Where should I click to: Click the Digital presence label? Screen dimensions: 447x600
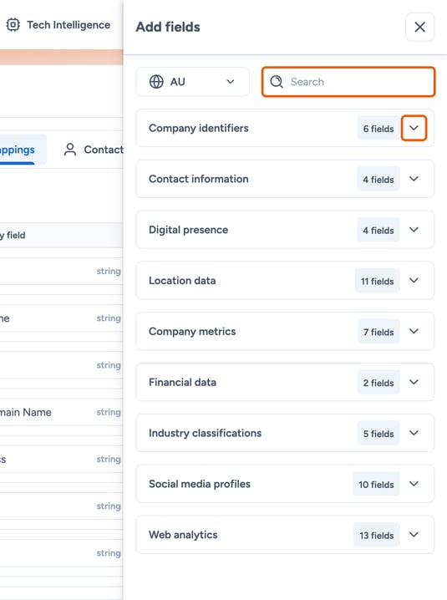click(x=188, y=230)
